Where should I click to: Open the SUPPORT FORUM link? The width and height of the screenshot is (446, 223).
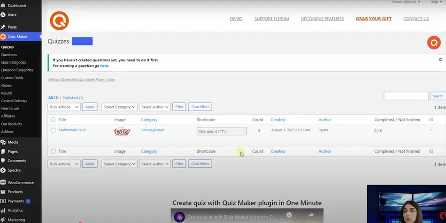[x=272, y=19]
